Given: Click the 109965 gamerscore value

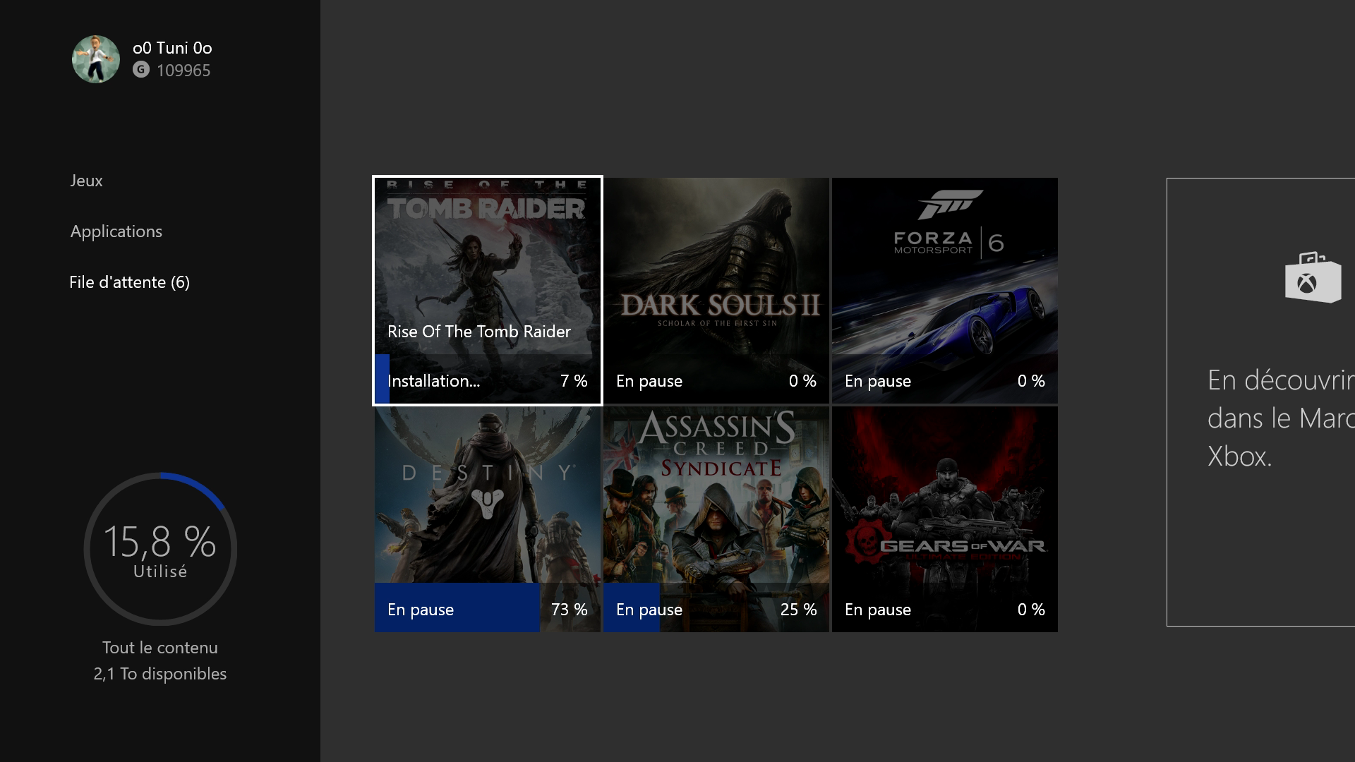Looking at the screenshot, I should pyautogui.click(x=183, y=71).
